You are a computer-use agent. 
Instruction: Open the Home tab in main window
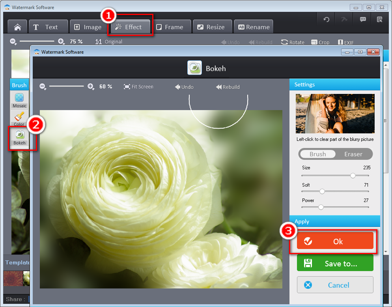[x=17, y=27]
